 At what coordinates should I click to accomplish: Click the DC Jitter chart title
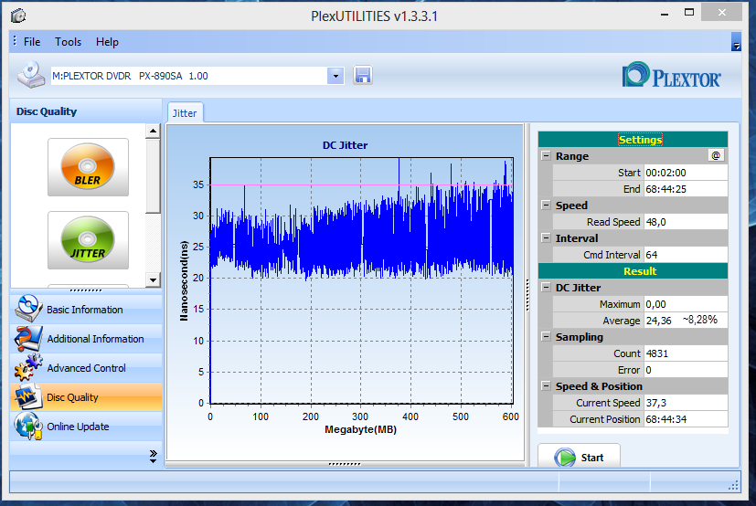click(x=345, y=145)
